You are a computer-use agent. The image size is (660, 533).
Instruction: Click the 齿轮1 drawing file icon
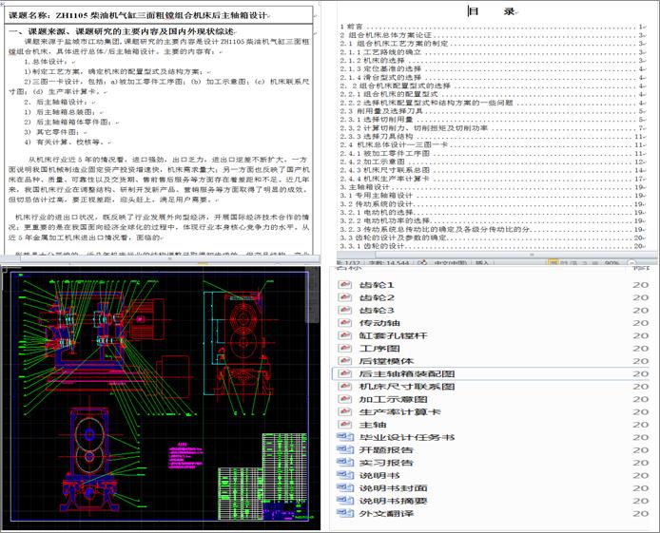pos(344,285)
